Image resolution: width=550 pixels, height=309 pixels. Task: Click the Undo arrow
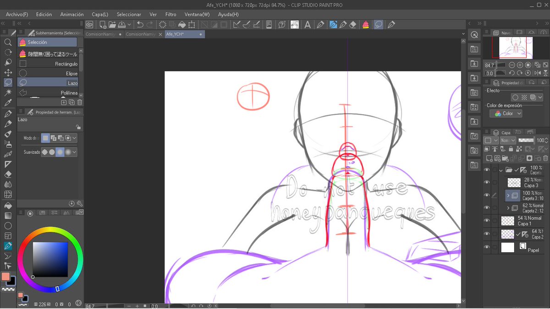(140, 24)
